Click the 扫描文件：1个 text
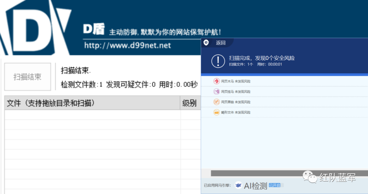 click(241, 64)
